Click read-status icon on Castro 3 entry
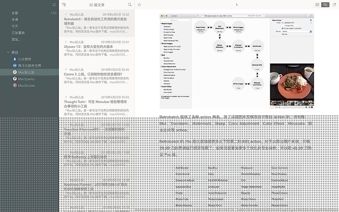339x212 pixels. point(66,69)
